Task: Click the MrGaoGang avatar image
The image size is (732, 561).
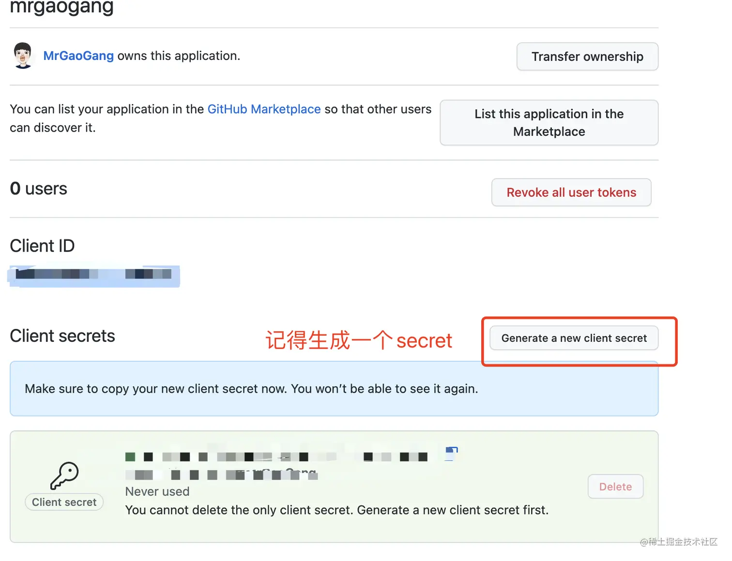Action: [23, 56]
